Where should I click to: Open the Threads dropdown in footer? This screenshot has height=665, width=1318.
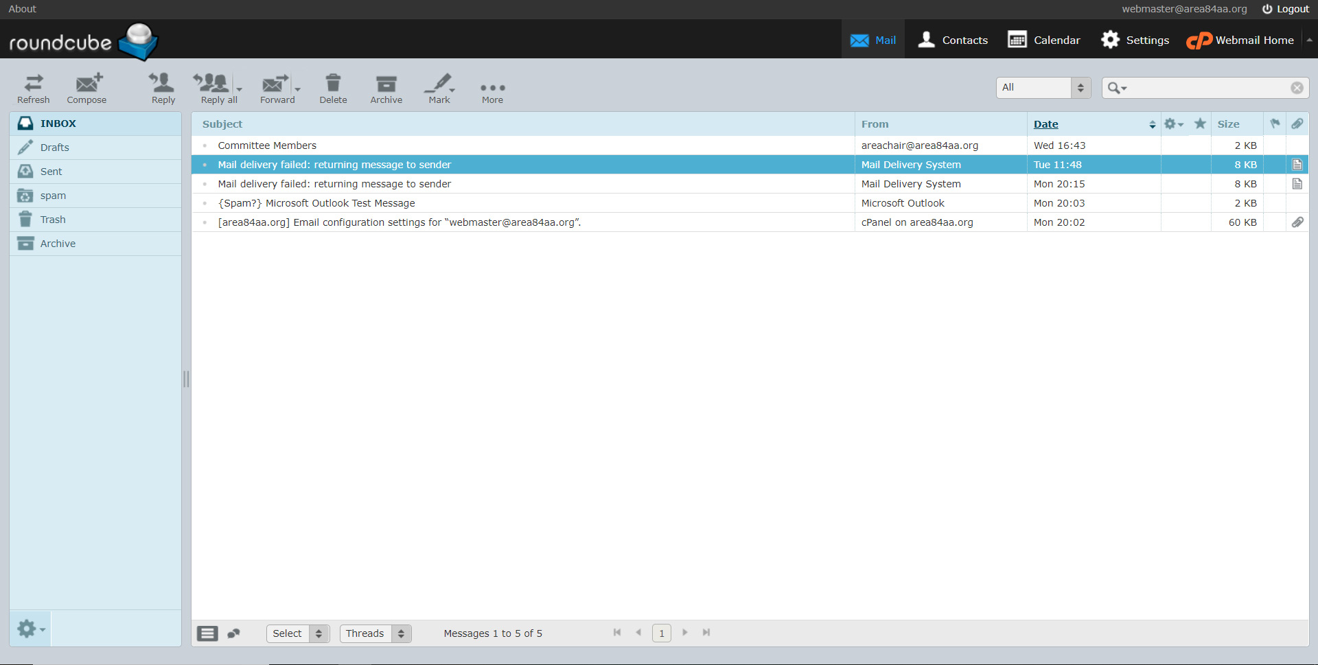(x=375, y=633)
